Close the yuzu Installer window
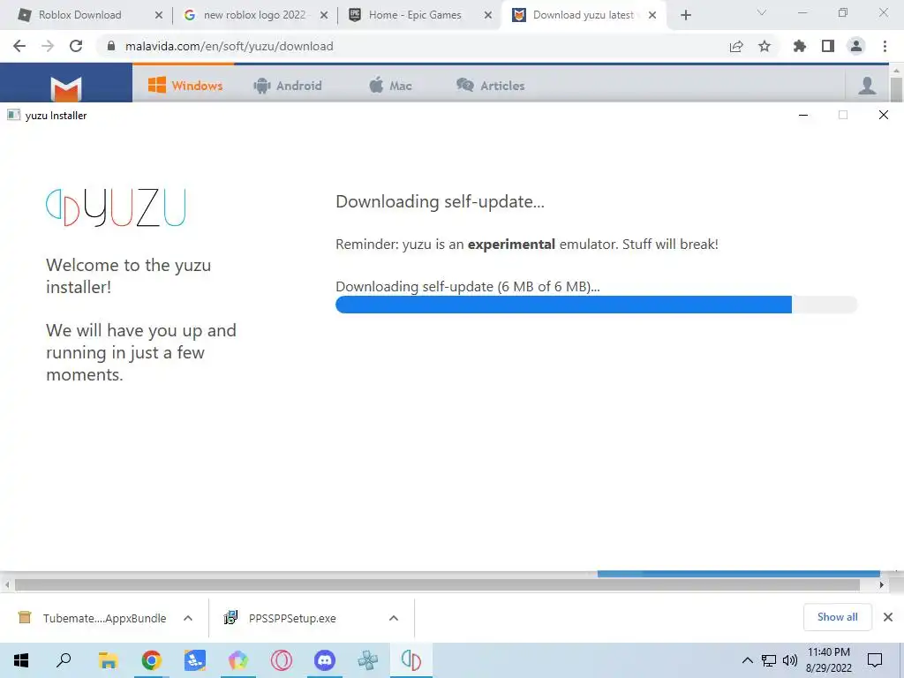Viewport: 904px width, 678px height. click(883, 115)
